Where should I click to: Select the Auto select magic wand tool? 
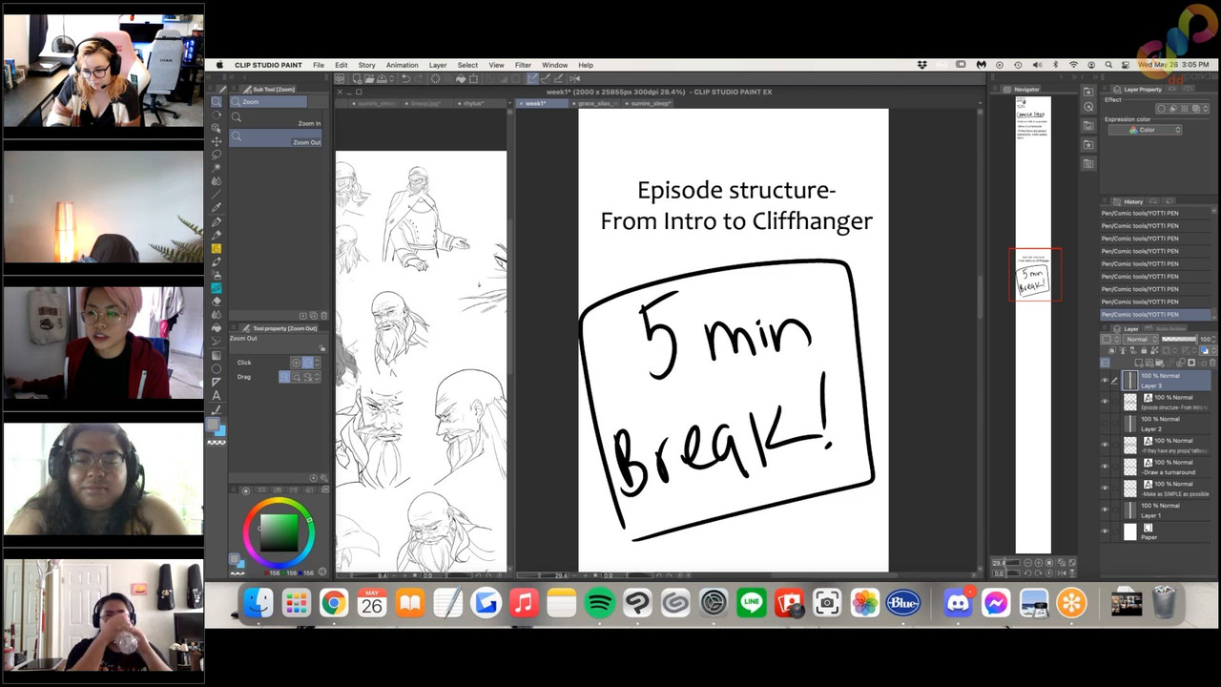tap(217, 167)
